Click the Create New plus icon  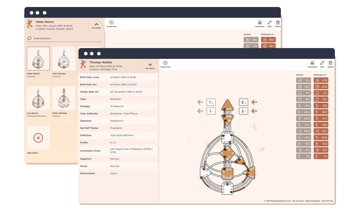[x=165, y=63]
